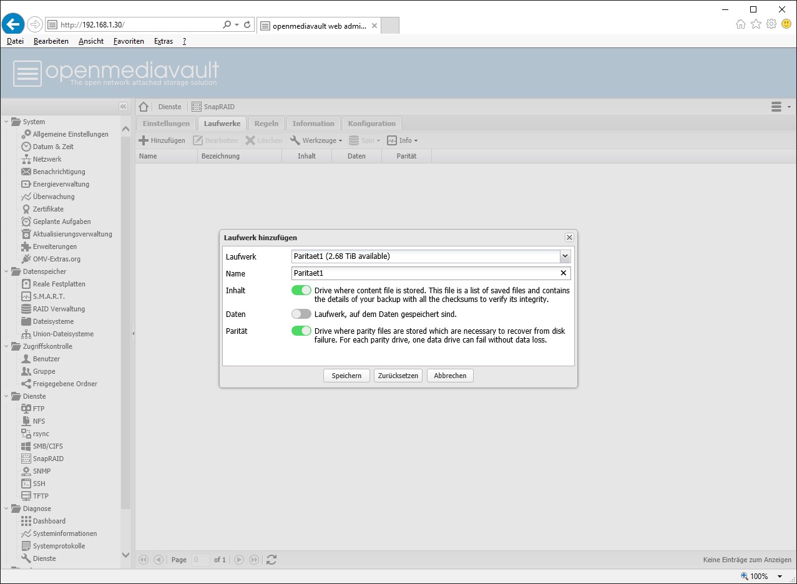This screenshot has height=584, width=797.
Task: Open Geplante Aufgaben alarm clock icon
Action: tap(26, 221)
